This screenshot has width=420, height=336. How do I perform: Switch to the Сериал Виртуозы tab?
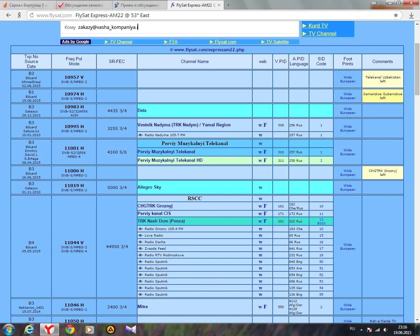(28, 5)
